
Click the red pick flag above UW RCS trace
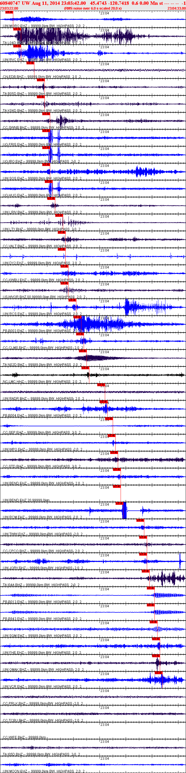click(72, 300)
